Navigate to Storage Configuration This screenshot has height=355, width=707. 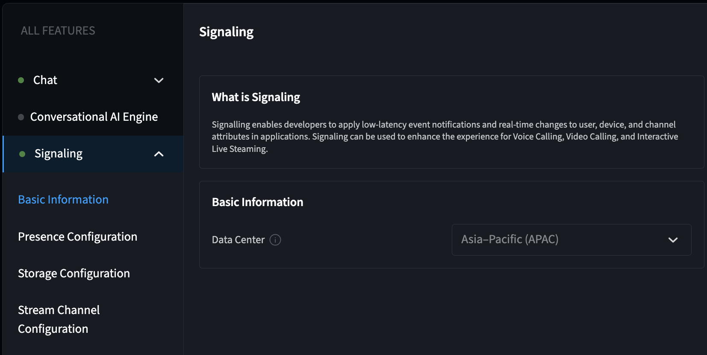coord(74,274)
